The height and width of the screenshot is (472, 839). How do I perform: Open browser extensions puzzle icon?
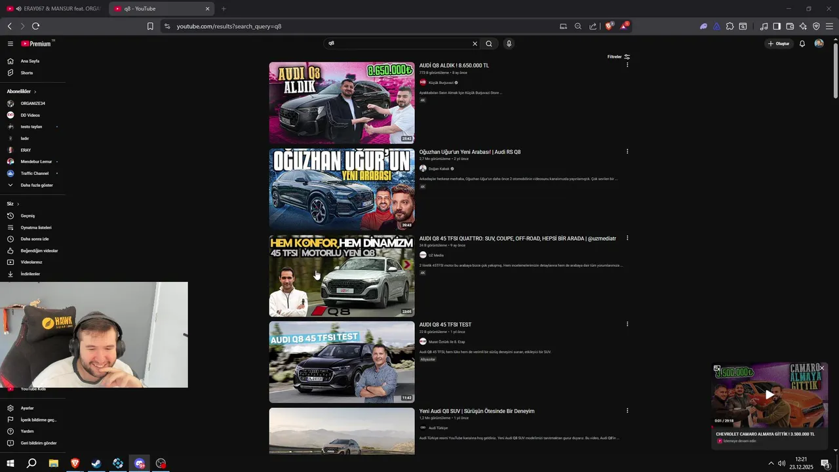730,26
